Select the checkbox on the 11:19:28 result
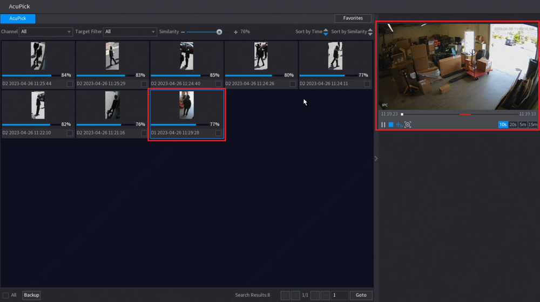540x302 pixels. 218,133
